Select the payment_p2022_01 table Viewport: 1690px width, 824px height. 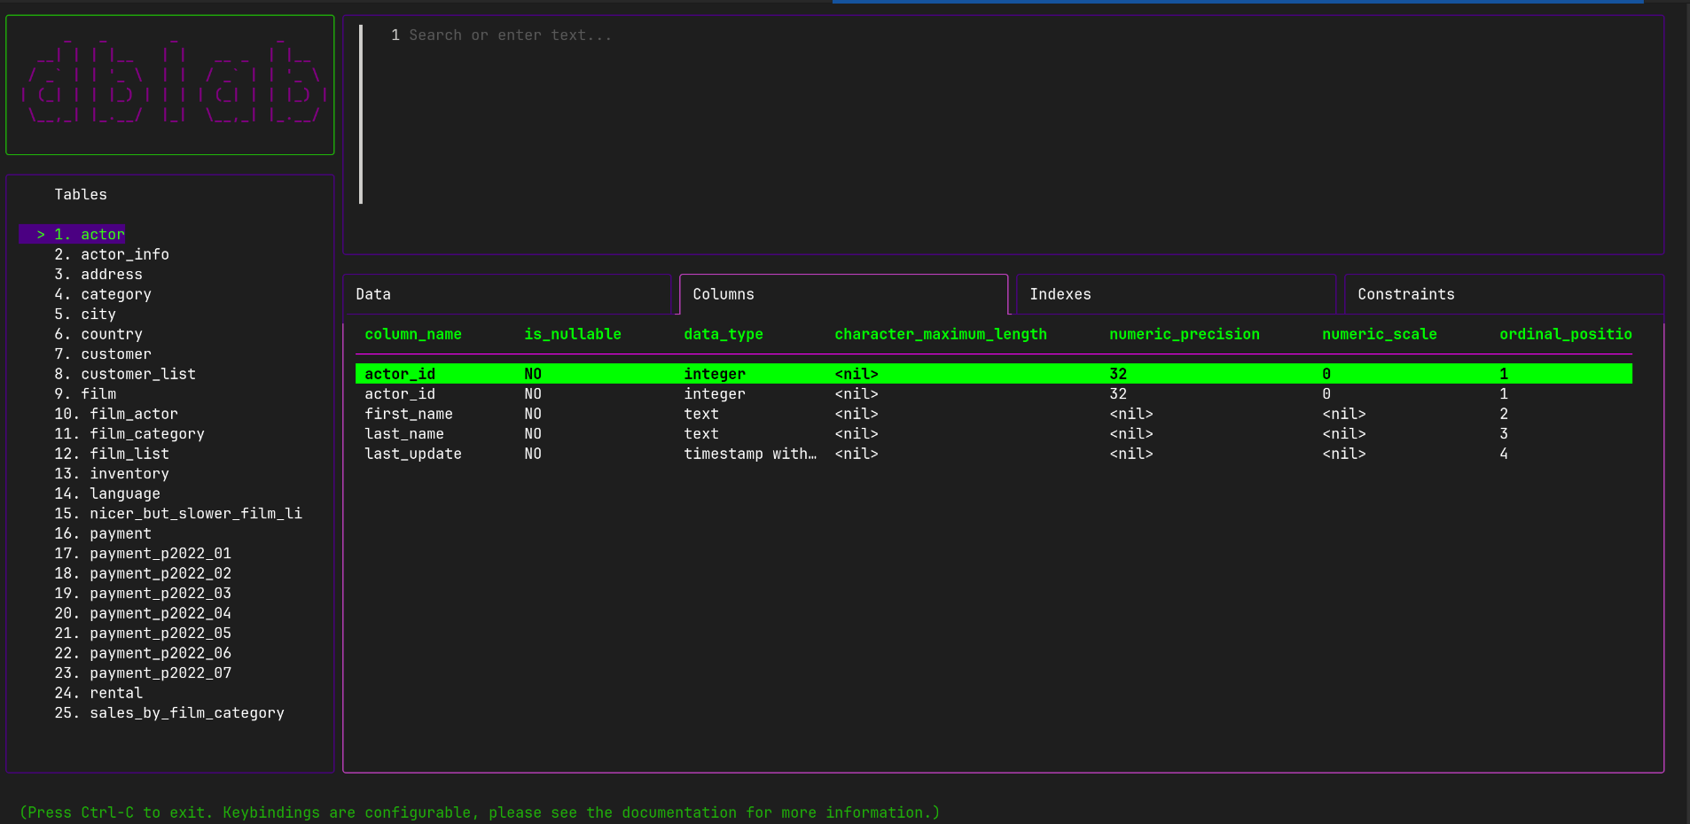[x=143, y=554]
